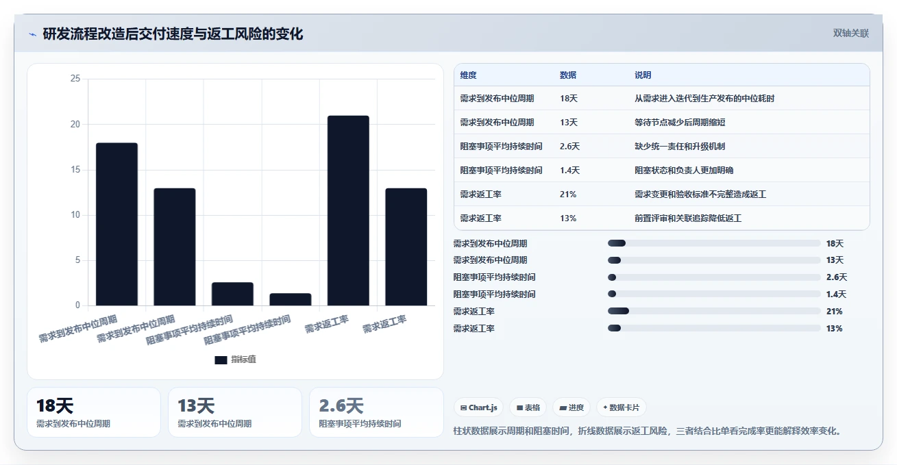The image size is (897, 465).
Task: Click the Chart.js chip
Action: [x=479, y=407]
